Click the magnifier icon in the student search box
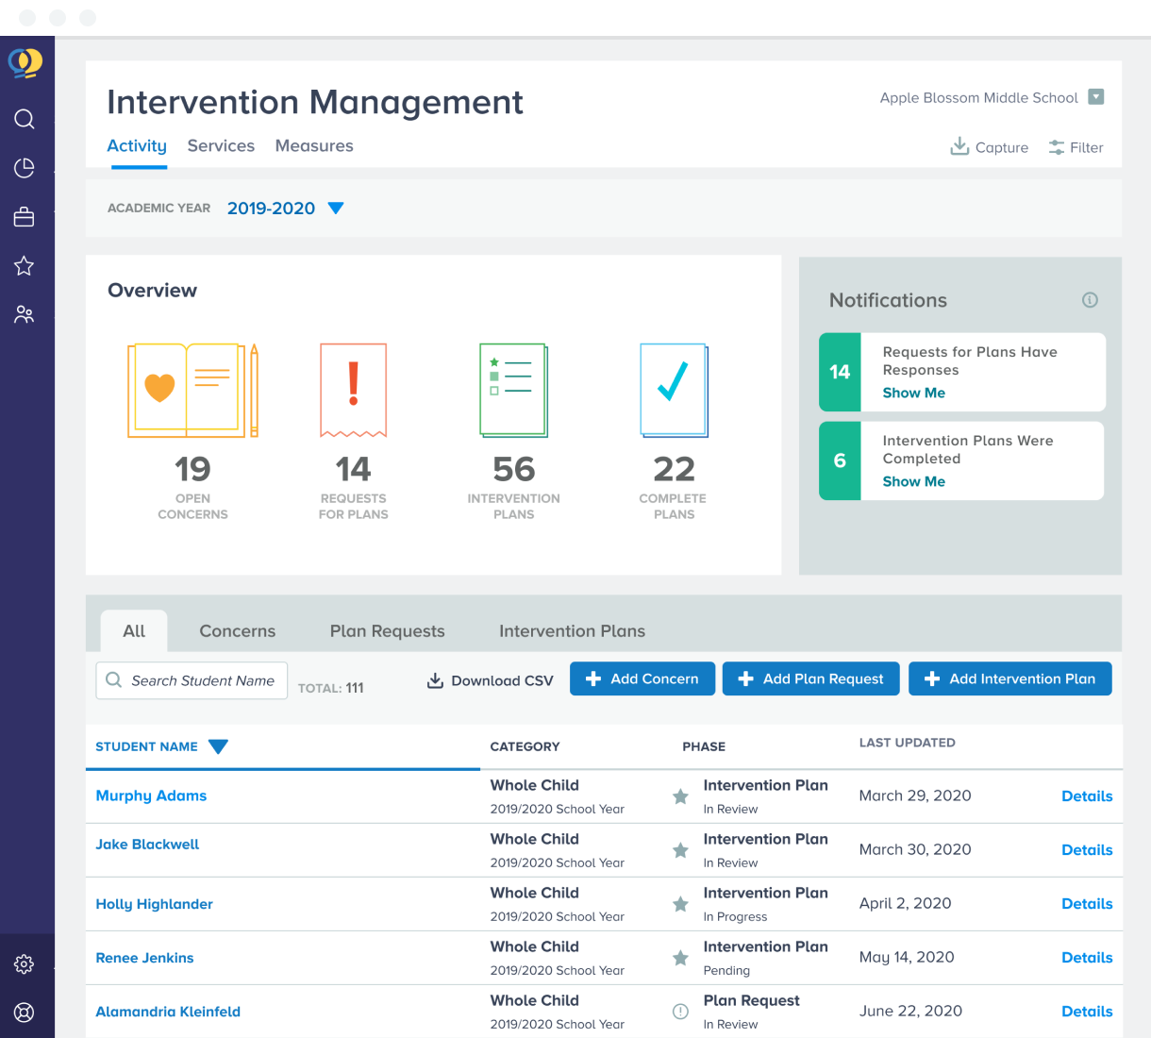Screen dimensions: 1151x1038 pyautogui.click(x=114, y=680)
